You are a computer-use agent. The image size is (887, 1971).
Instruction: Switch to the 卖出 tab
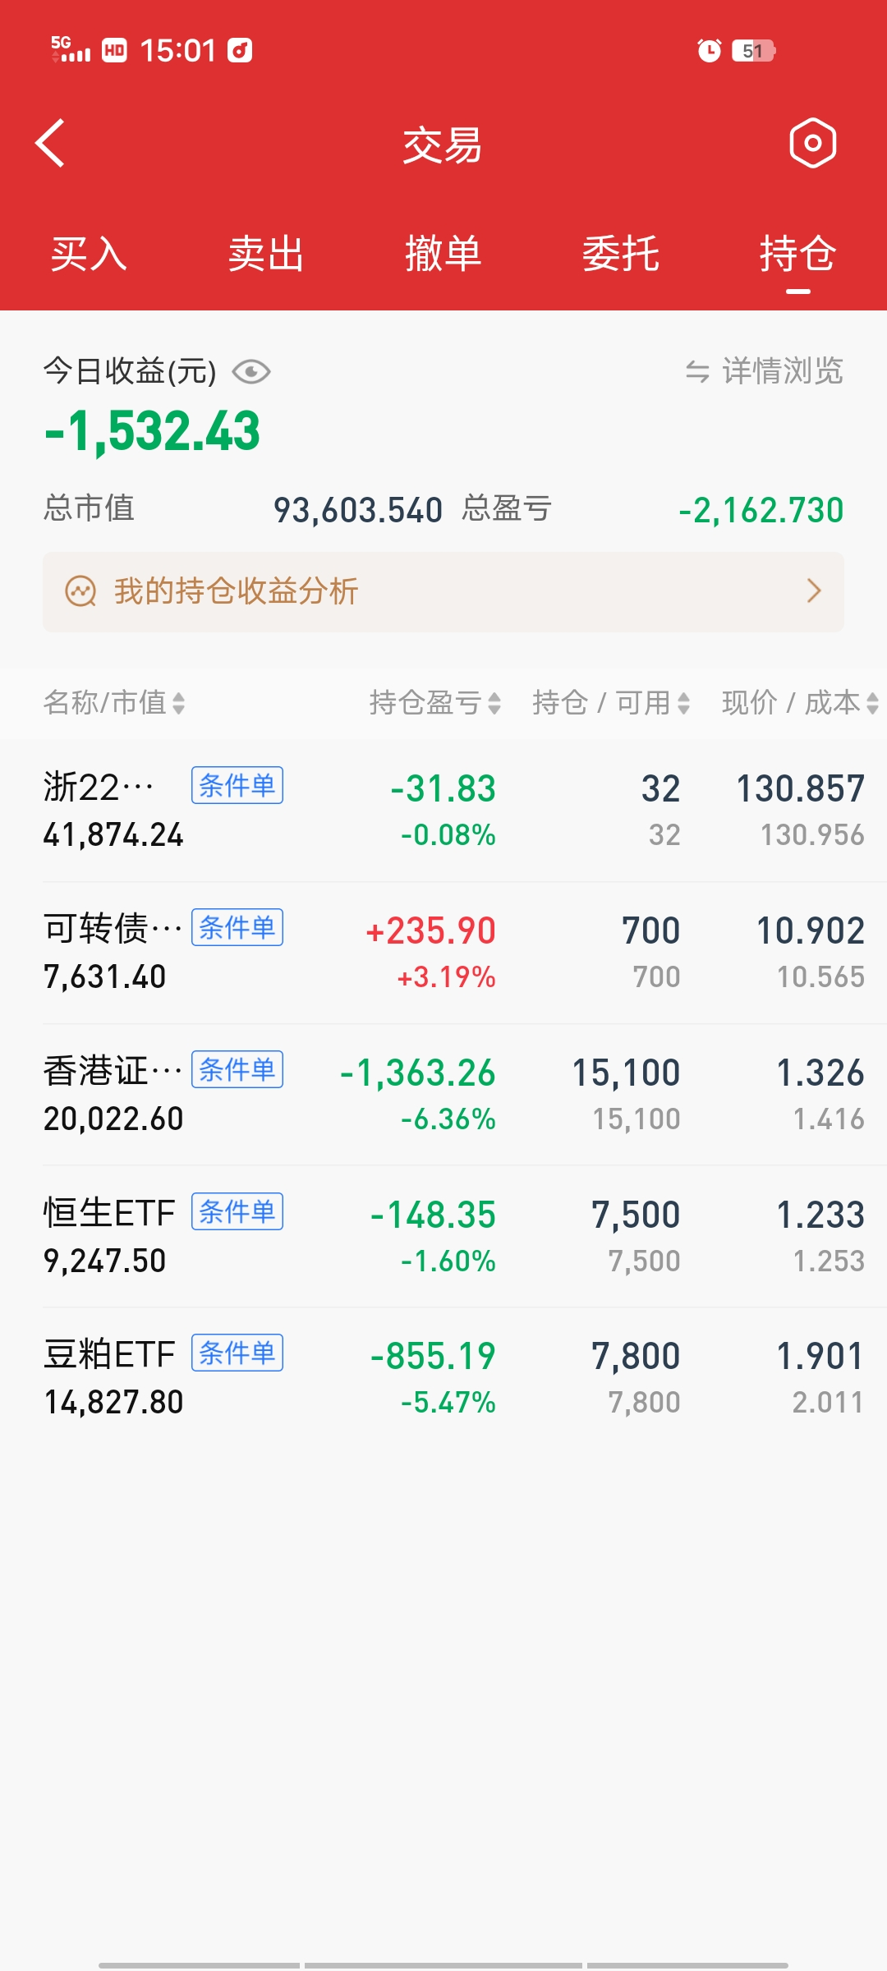click(266, 254)
